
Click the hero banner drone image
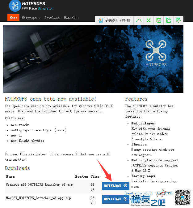click(93, 59)
